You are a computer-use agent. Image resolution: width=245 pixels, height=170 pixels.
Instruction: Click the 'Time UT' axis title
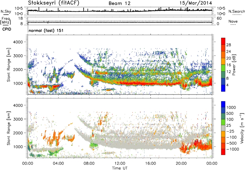[120, 168]
